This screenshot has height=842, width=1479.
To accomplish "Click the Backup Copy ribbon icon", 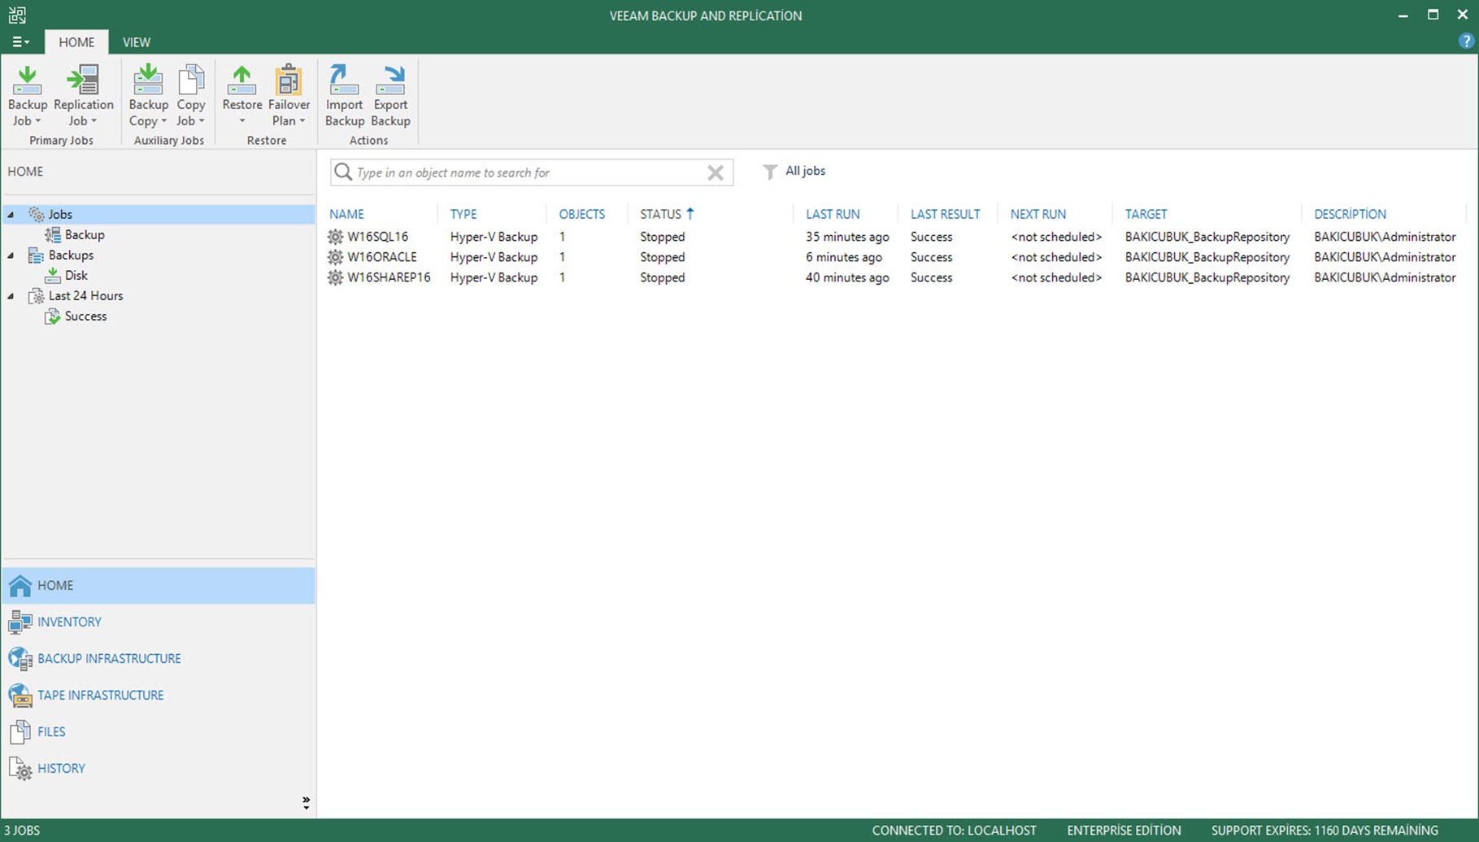I will (148, 81).
